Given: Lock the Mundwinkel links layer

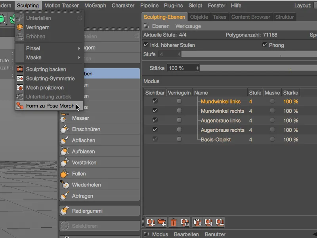Looking at the screenshot, I should click(179, 101).
